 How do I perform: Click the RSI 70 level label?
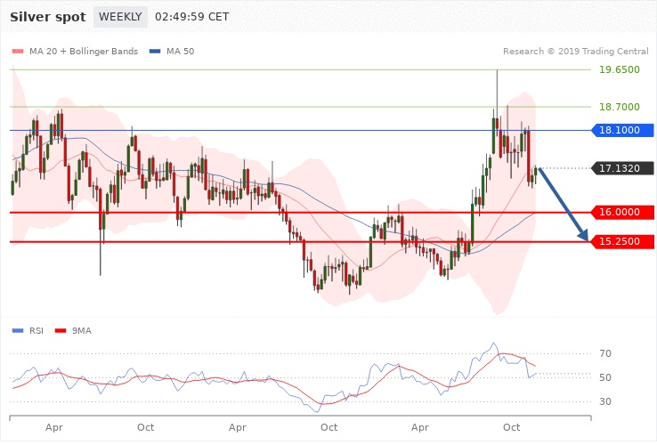tap(605, 353)
